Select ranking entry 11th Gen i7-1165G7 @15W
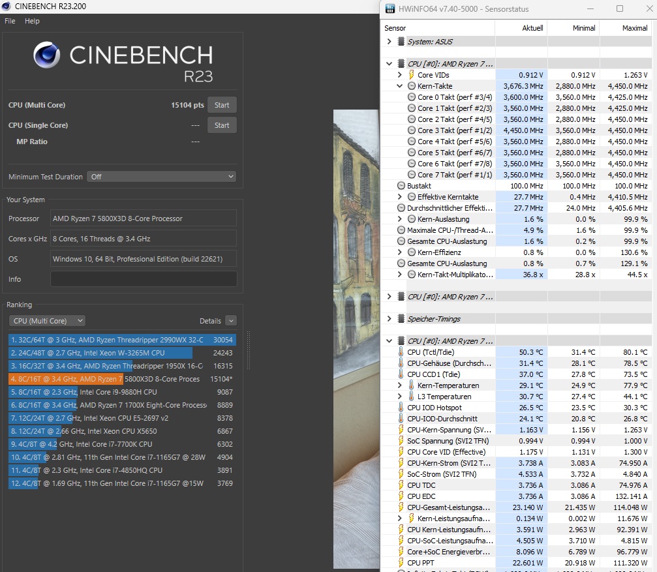This screenshot has width=657, height=572. pos(122,483)
